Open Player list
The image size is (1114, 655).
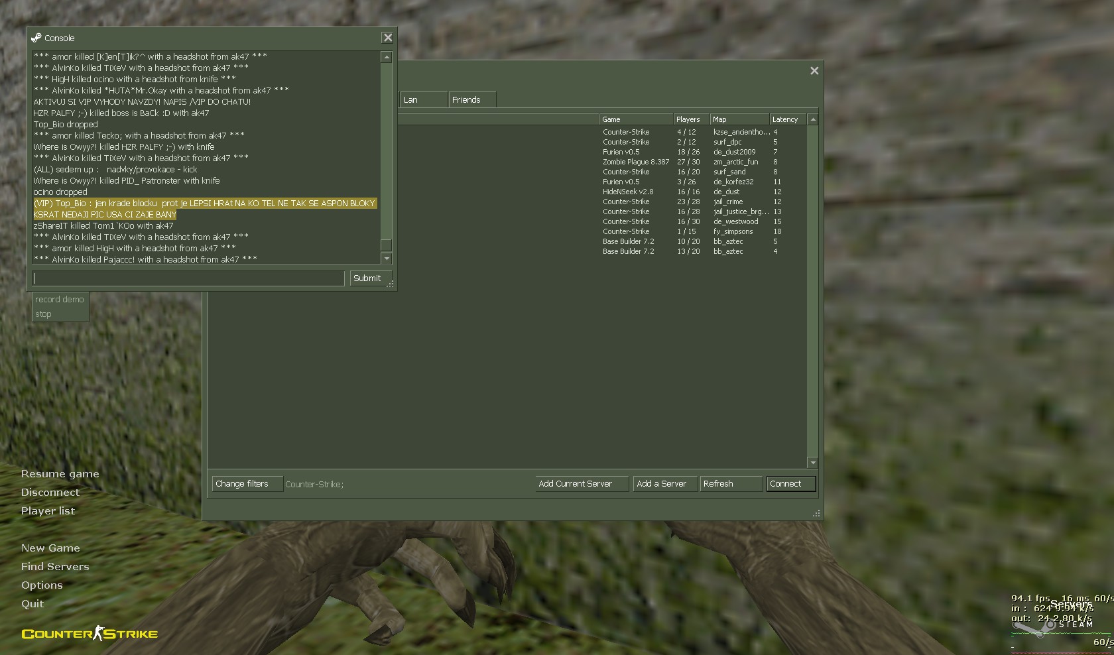pos(48,511)
